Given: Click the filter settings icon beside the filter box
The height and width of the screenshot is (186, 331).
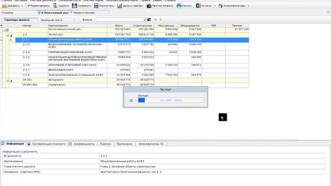Looking at the screenshot, I should [x=149, y=20].
